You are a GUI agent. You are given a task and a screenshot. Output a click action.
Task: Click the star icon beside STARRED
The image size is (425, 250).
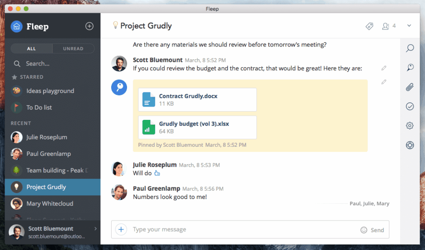pyautogui.click(x=15, y=77)
